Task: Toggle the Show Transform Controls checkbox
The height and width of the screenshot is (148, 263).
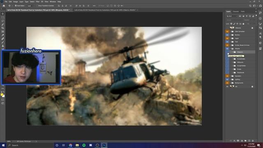Action: pyautogui.click(x=37, y=6)
